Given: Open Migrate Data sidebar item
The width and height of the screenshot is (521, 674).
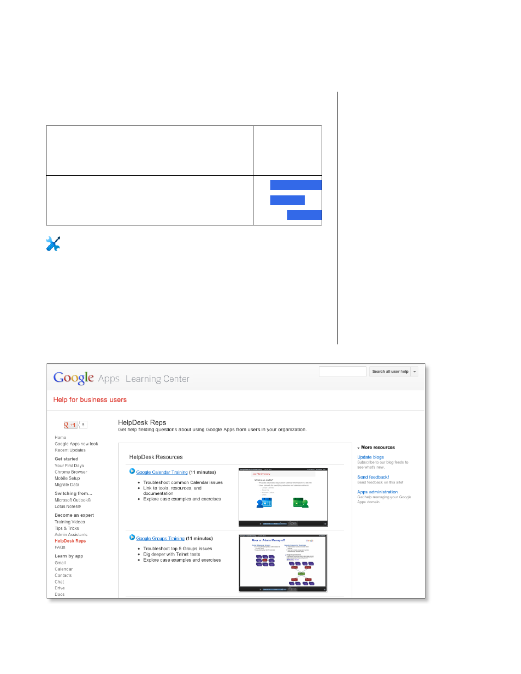Looking at the screenshot, I should coord(67,485).
